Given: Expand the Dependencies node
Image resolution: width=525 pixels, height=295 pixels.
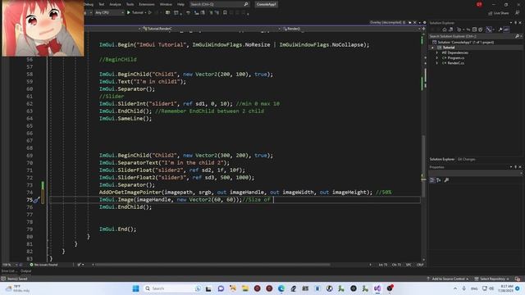Looking at the screenshot, I should [x=436, y=52].
